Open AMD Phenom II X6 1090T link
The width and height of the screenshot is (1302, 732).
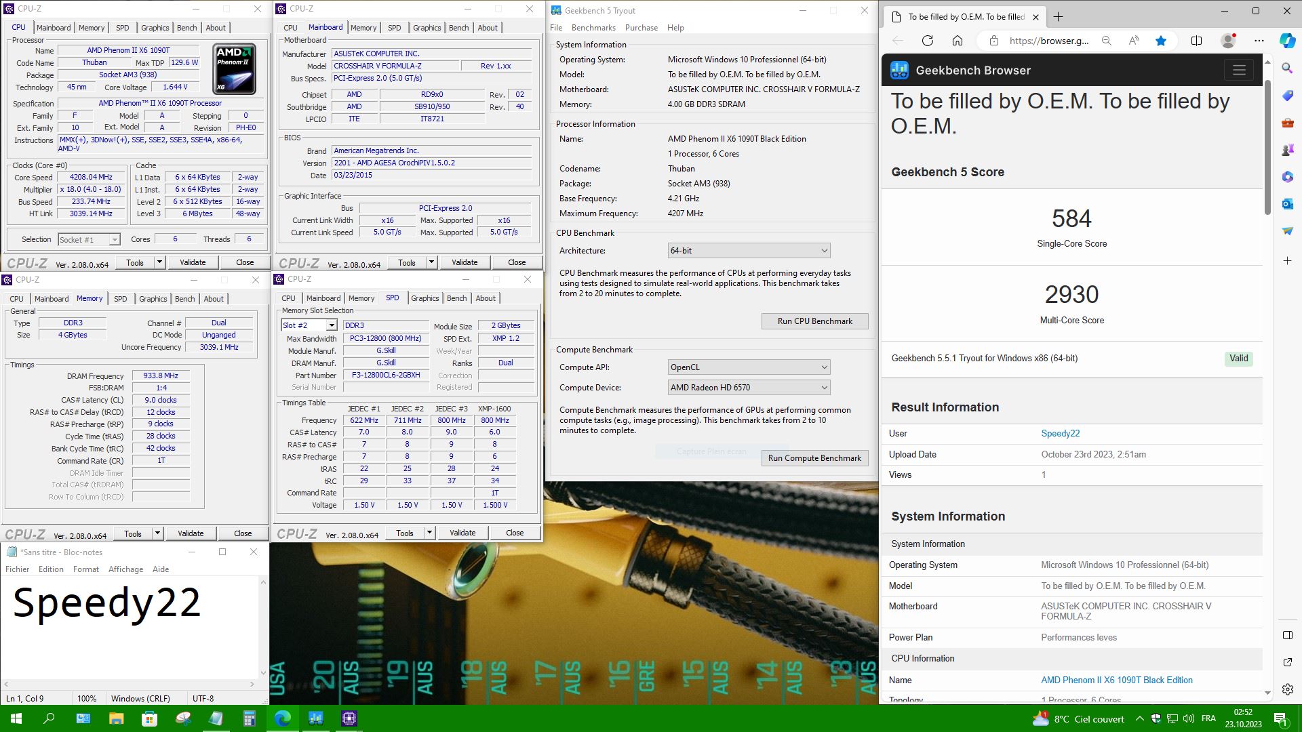1116,680
